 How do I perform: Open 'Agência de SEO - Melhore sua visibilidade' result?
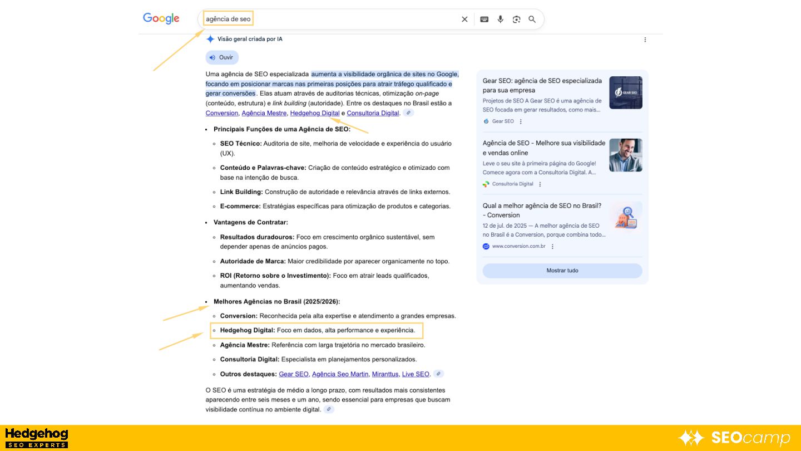tap(544, 148)
